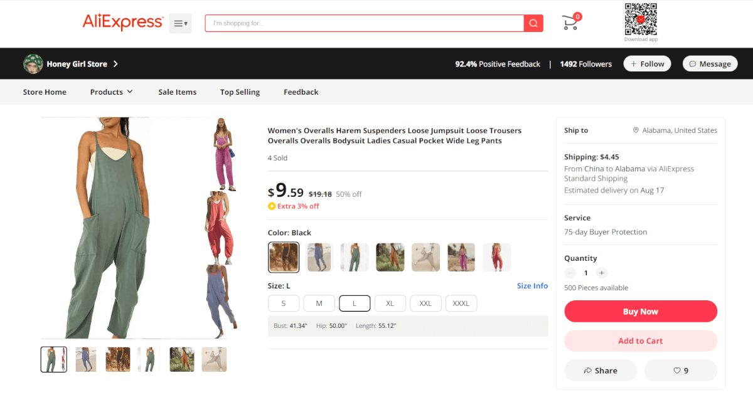753x395 pixels.
Task: Open Size Info link
Action: [532, 286]
